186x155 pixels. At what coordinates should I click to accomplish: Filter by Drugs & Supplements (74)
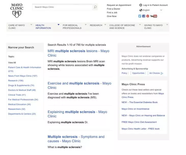(x=21, y=85)
